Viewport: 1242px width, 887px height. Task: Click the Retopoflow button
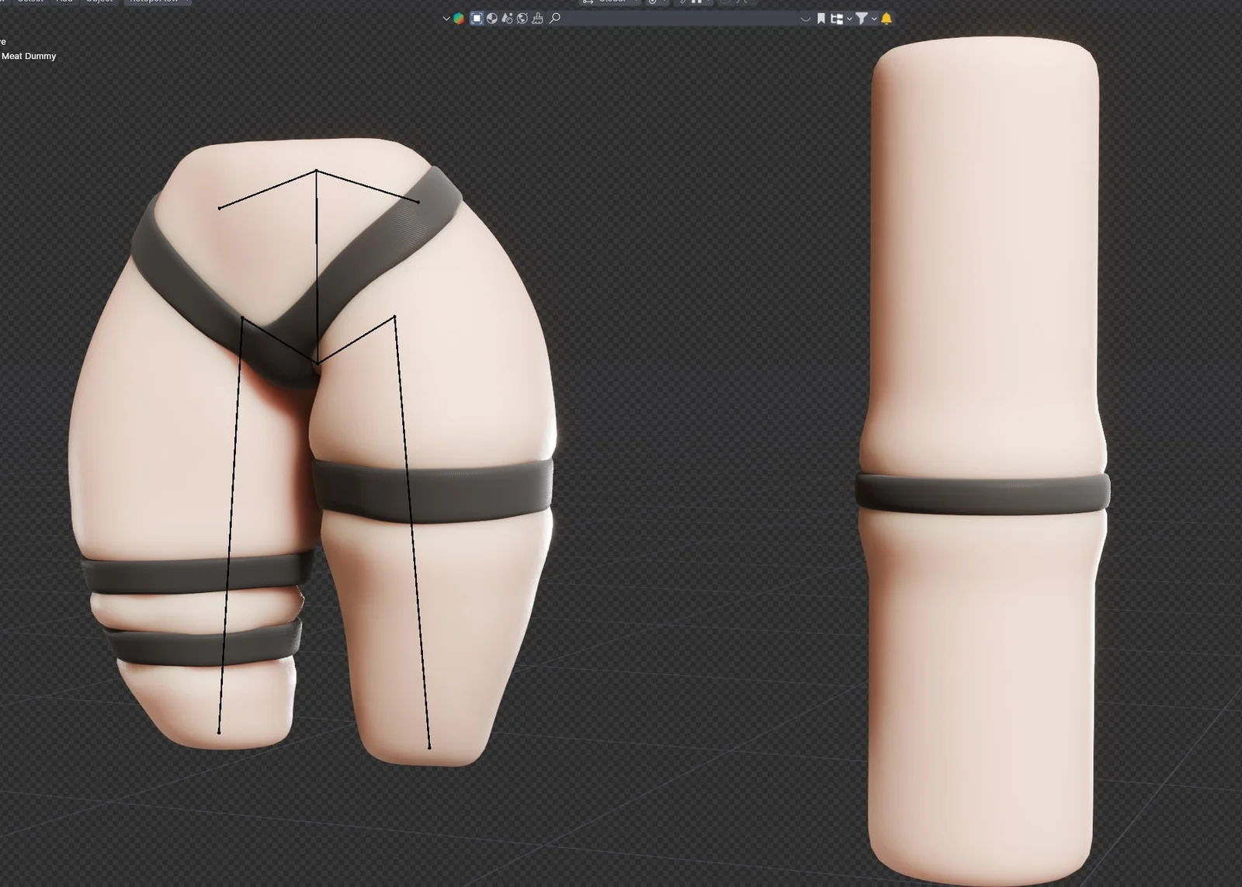tap(155, 2)
